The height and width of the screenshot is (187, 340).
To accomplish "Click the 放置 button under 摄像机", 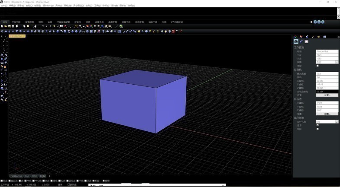I will click(x=327, y=95).
